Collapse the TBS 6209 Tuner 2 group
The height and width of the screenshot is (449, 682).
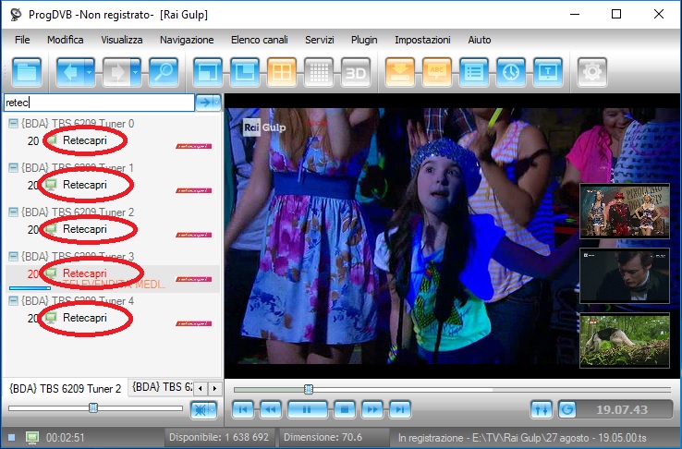pyautogui.click(x=13, y=212)
